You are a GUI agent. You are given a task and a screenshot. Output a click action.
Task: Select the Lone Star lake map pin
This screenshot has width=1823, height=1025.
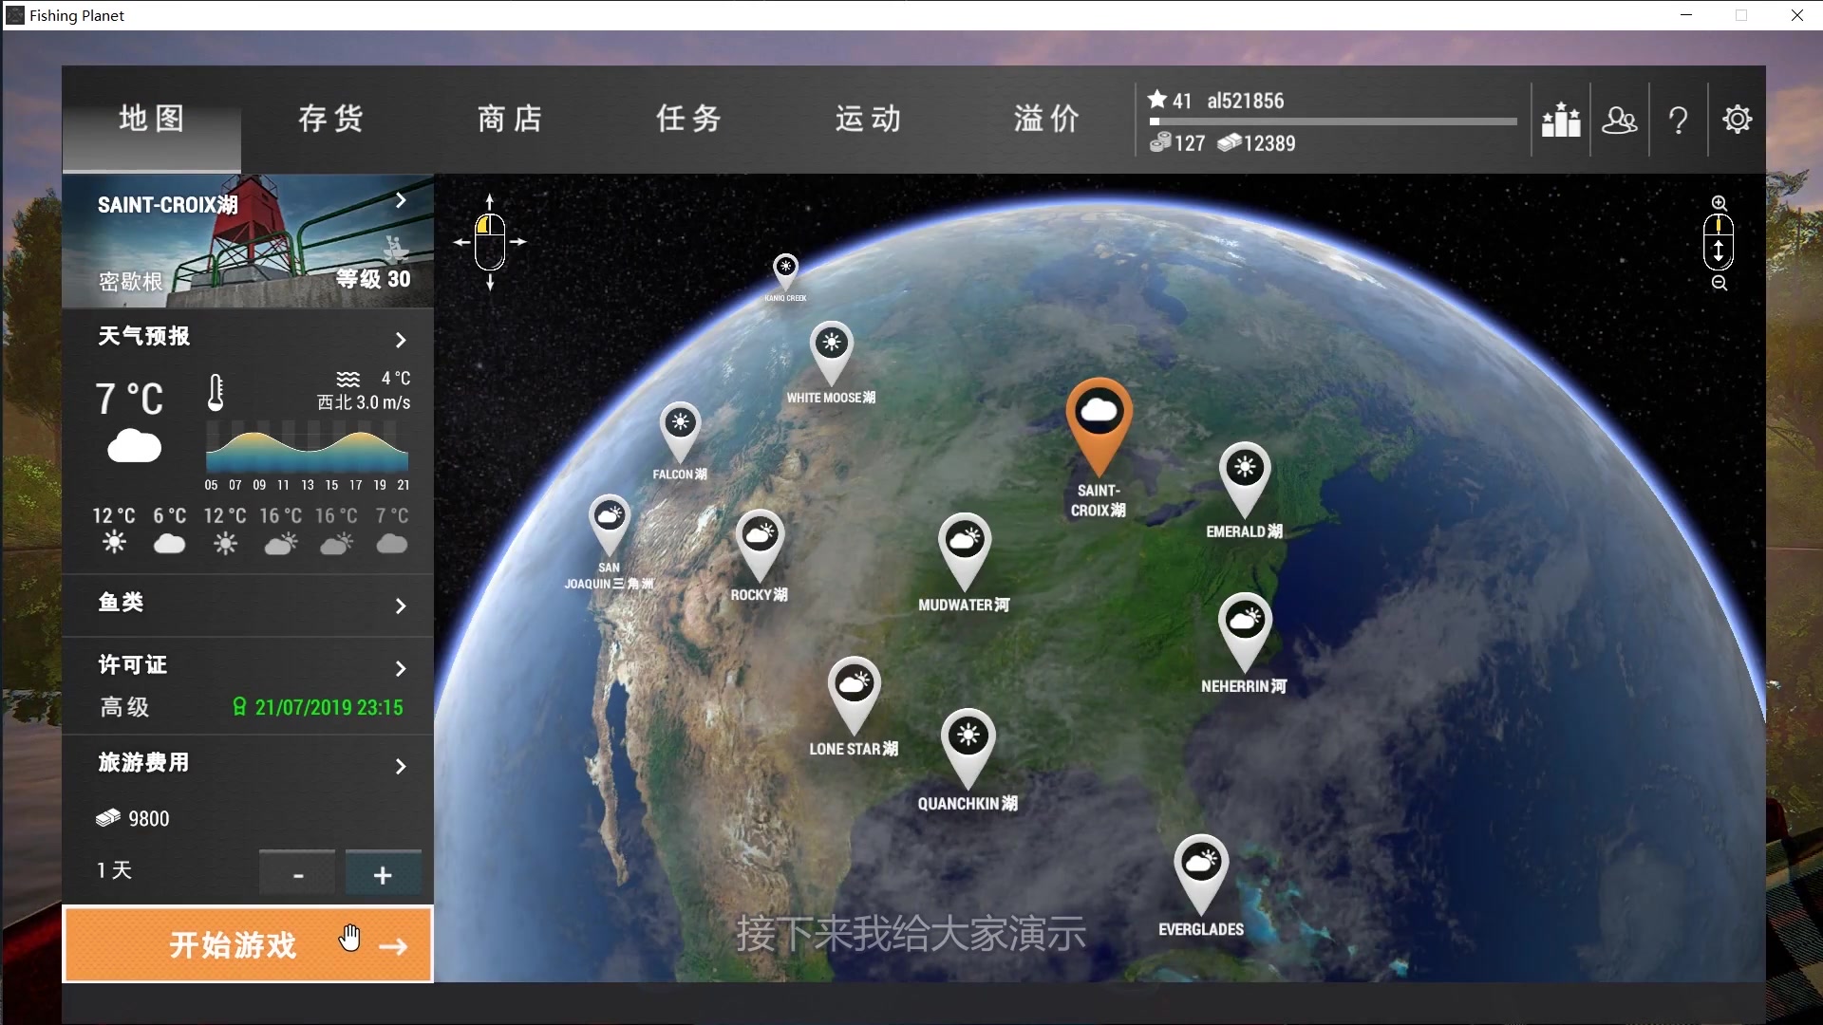[x=855, y=694]
